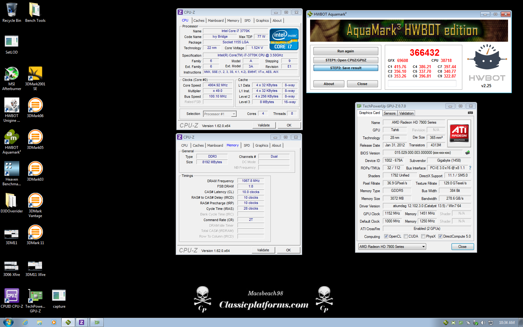Toggle OpenCL checkbox in GPU-Z

click(x=386, y=236)
